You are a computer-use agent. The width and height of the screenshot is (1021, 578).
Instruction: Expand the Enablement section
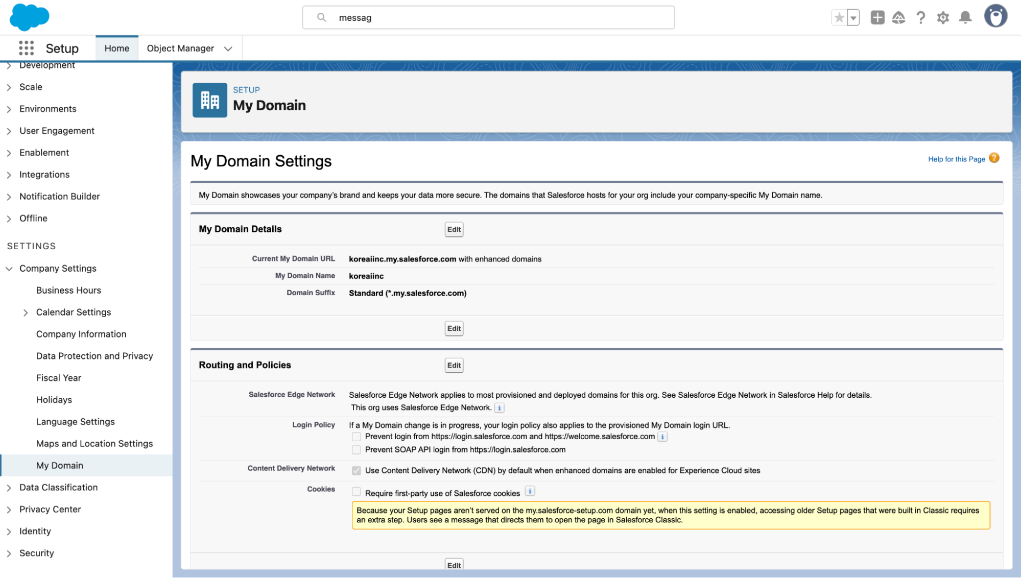[9, 153]
